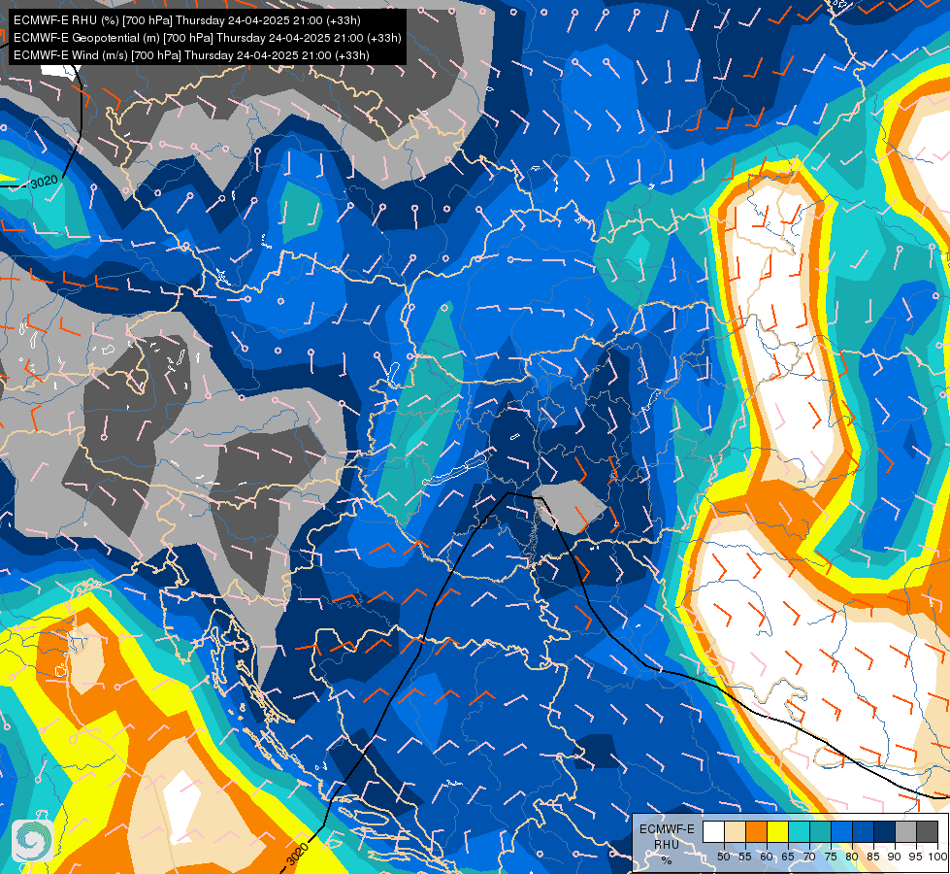This screenshot has height=874, width=950.
Task: Click the spiral weather logo icon
Action: (x=32, y=840)
